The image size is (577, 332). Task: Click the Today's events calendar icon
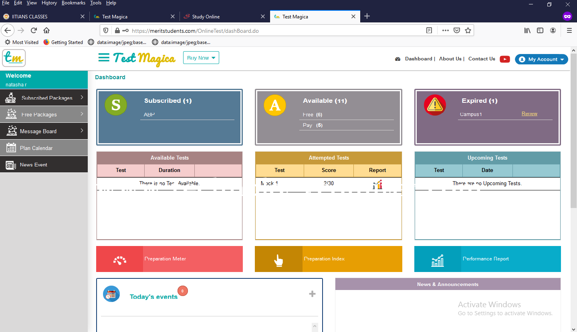click(x=111, y=294)
